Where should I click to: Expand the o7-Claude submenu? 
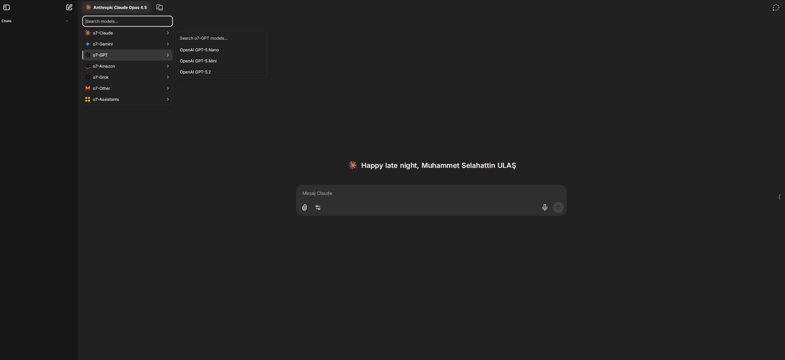coord(127,33)
